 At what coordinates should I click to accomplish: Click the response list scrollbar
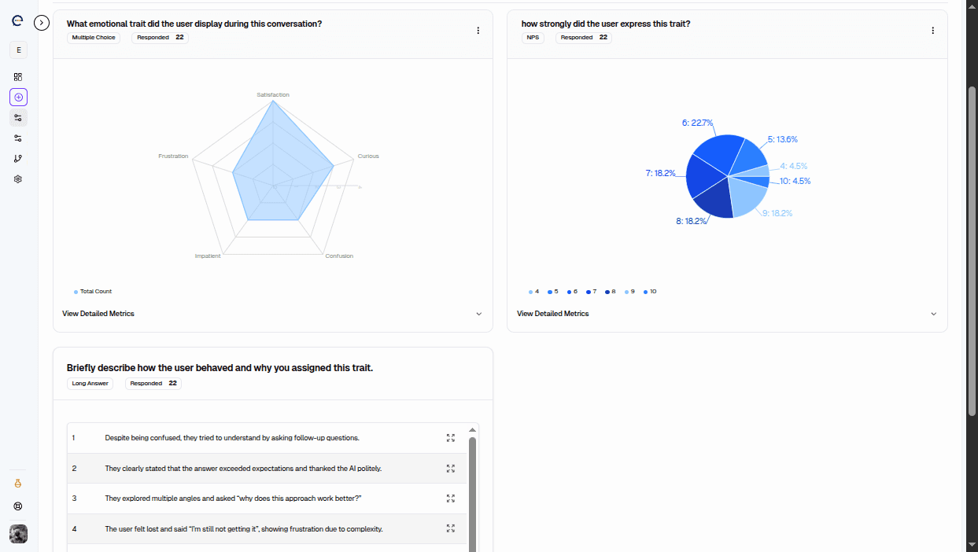pos(472,488)
